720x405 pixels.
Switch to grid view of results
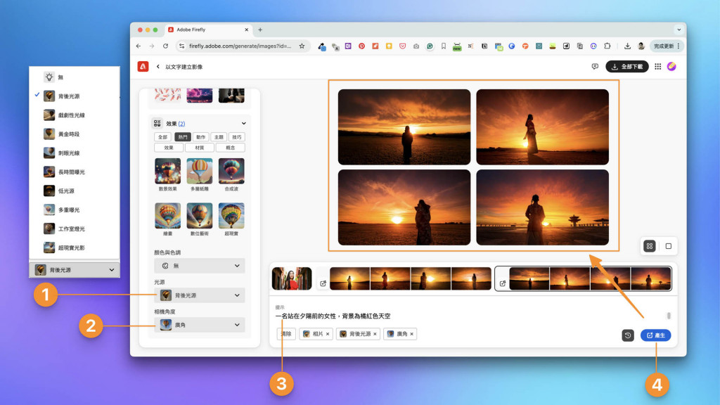point(649,246)
